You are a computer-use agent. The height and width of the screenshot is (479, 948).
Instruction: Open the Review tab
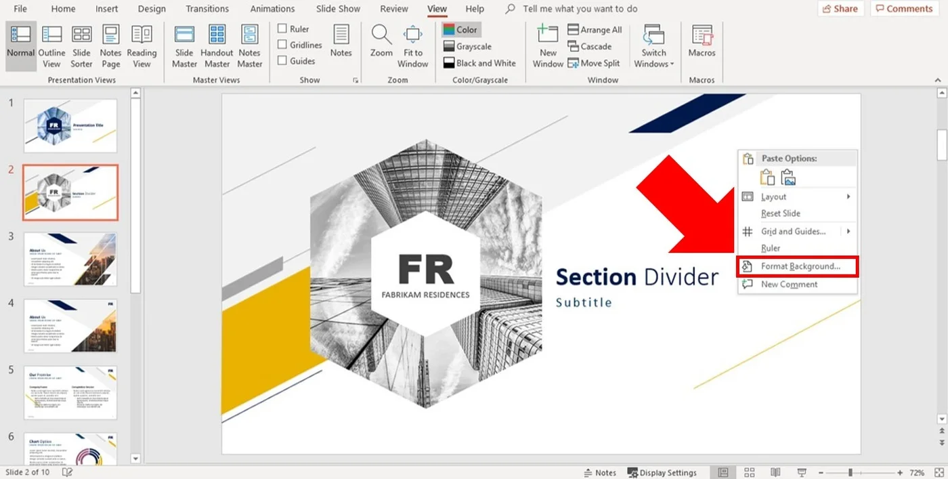click(x=394, y=9)
